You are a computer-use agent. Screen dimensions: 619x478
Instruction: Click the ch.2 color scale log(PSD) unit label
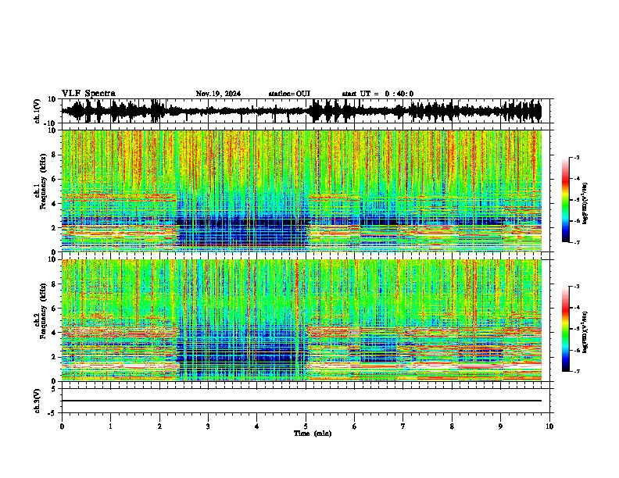(585, 332)
